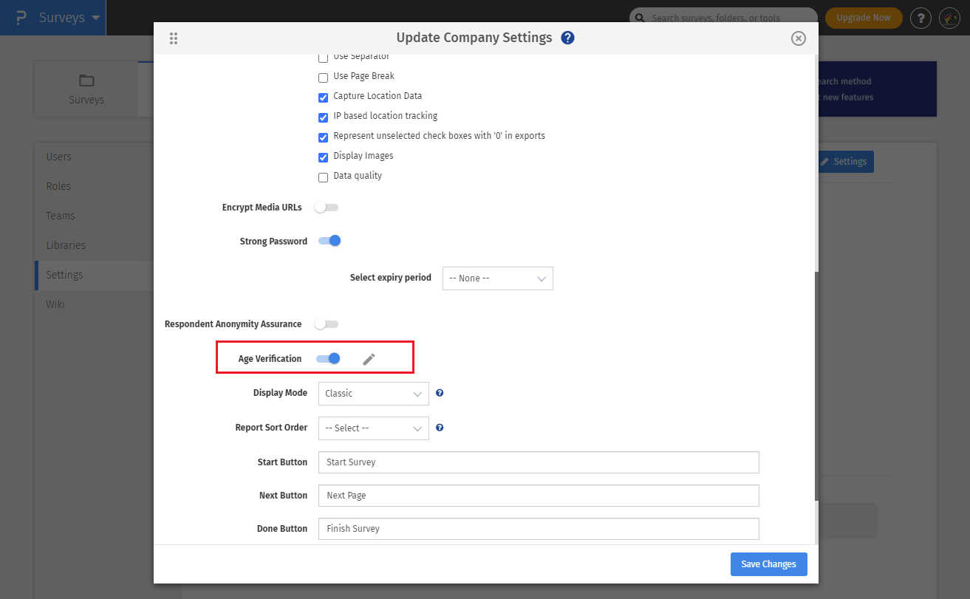Open the Select expiry period dropdown
The image size is (970, 599).
click(497, 278)
